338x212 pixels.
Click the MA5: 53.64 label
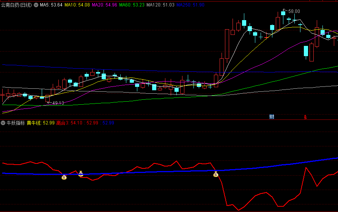click(51, 5)
